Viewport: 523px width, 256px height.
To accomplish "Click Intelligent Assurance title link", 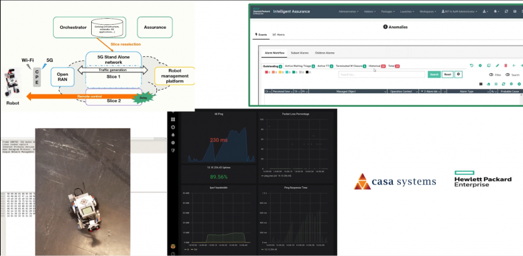I will coord(292,11).
